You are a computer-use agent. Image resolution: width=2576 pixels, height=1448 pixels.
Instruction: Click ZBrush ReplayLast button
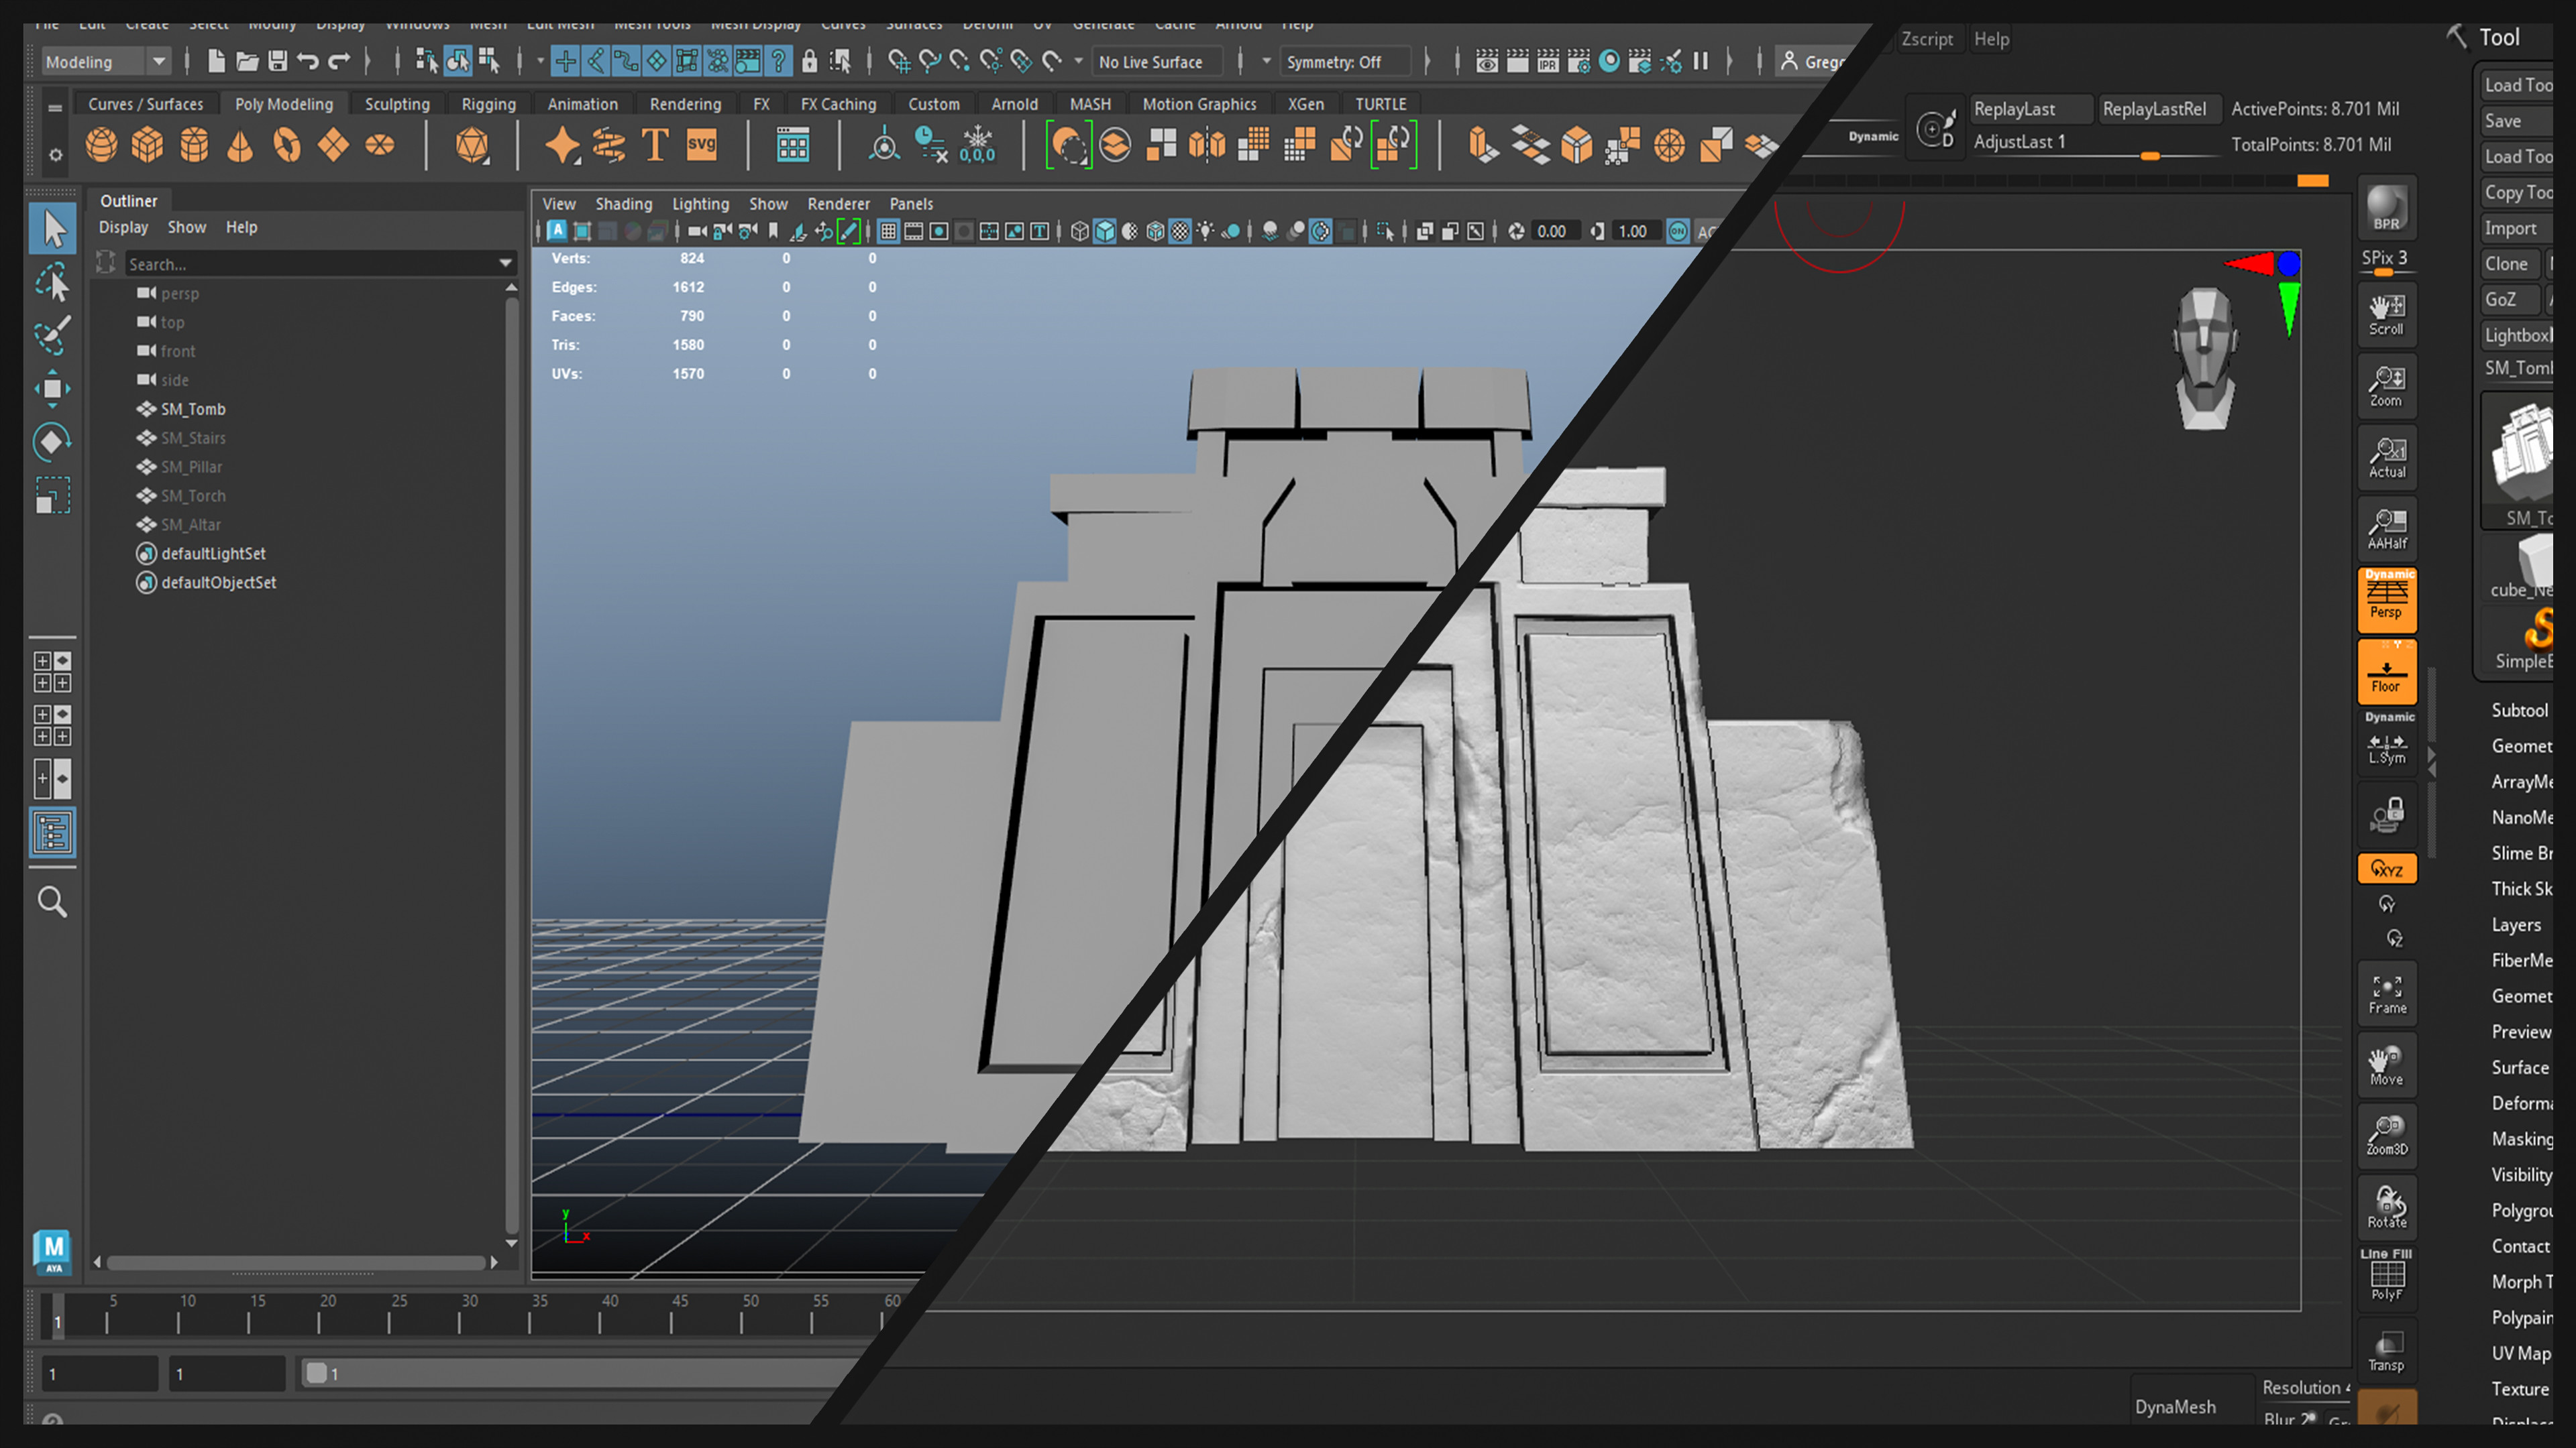2030,109
